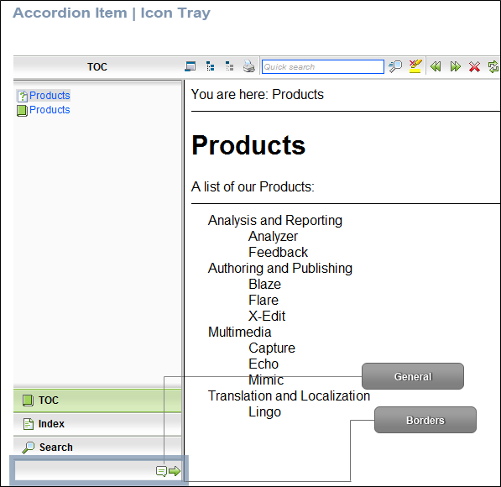Go back with the green rewind arrows
Image resolution: width=501 pixels, height=487 pixels.
pyautogui.click(x=436, y=66)
